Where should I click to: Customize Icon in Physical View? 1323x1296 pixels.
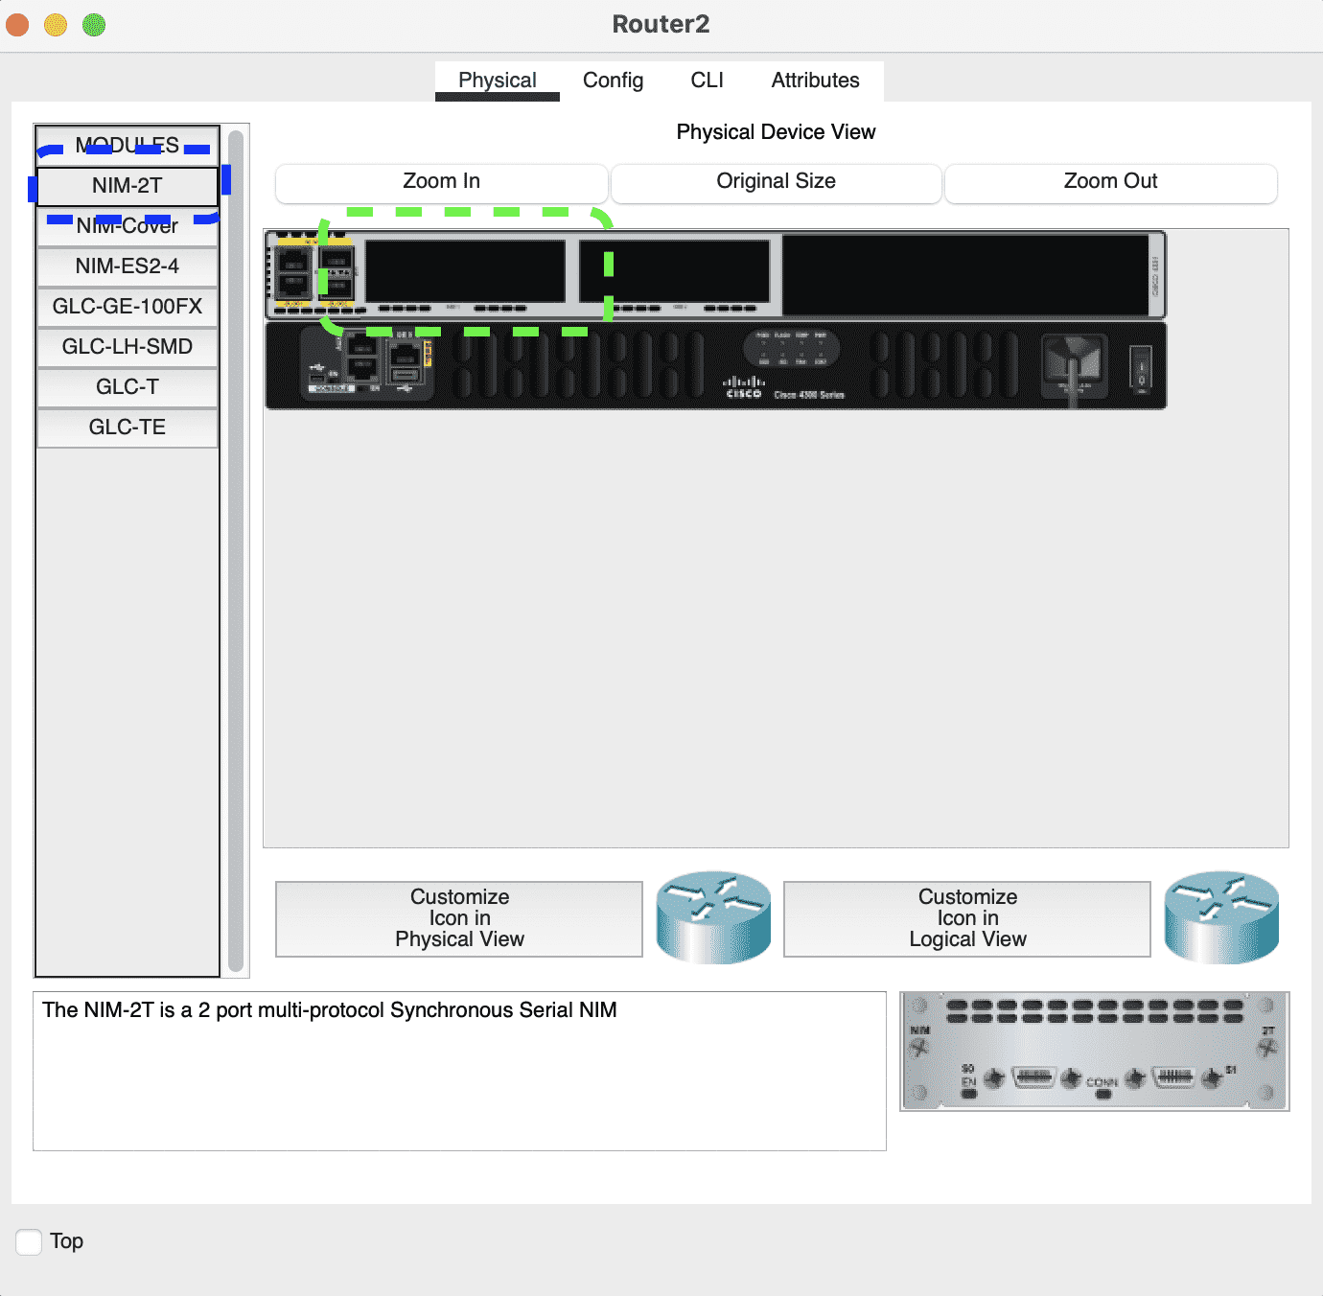click(459, 918)
